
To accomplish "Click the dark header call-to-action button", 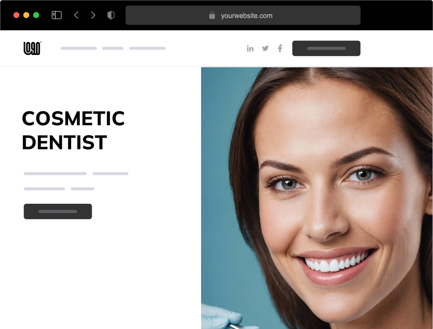I will (326, 48).
